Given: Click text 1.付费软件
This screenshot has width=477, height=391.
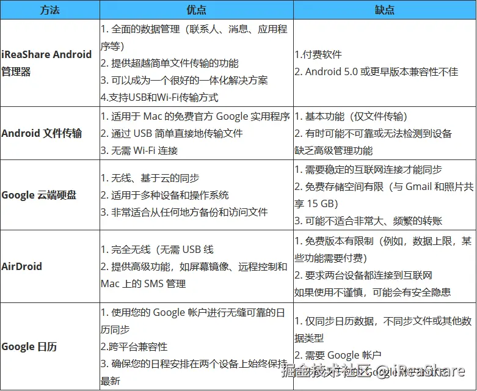Looking at the screenshot, I should (318, 54).
